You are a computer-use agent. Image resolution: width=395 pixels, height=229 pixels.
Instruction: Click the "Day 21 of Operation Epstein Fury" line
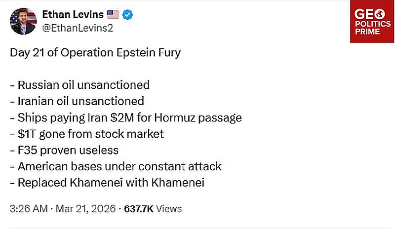95,52
